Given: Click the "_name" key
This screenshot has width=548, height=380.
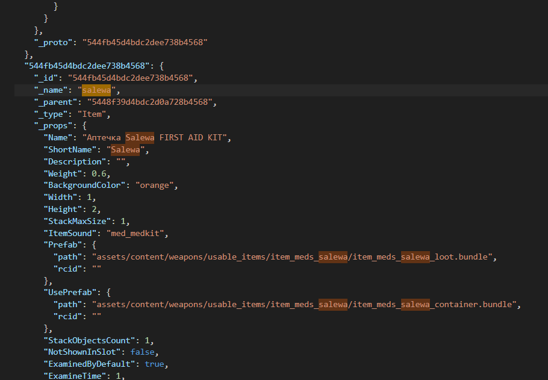Looking at the screenshot, I should [51, 90].
